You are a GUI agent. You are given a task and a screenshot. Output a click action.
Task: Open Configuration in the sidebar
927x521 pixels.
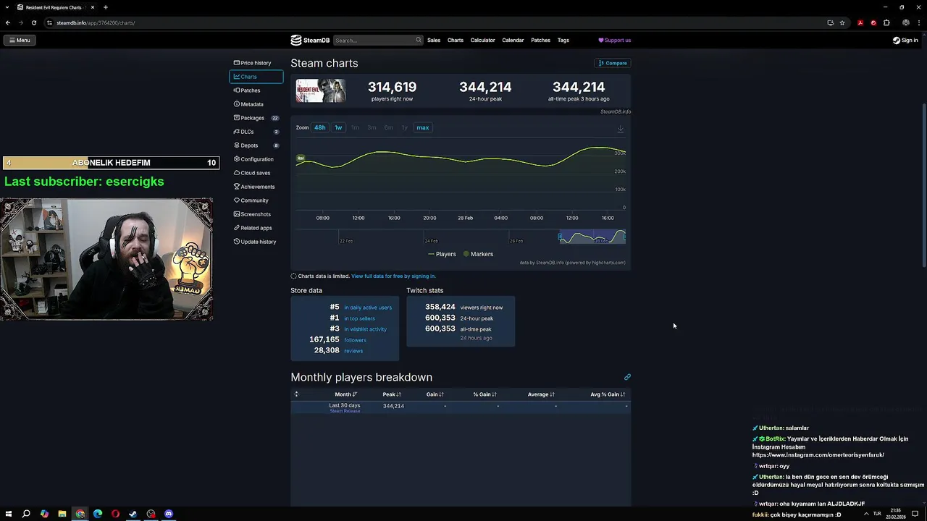[x=256, y=159]
